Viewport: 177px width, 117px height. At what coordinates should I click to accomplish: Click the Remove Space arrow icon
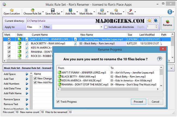pyautogui.click(x=27, y=99)
